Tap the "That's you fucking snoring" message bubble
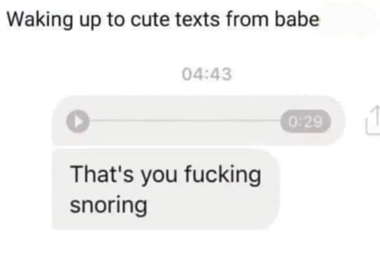The image size is (380, 269). click(x=166, y=189)
